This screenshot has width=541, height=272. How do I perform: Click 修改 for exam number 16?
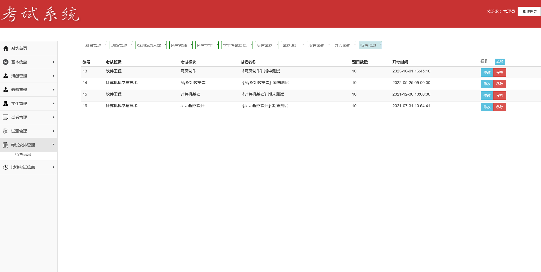(x=487, y=107)
